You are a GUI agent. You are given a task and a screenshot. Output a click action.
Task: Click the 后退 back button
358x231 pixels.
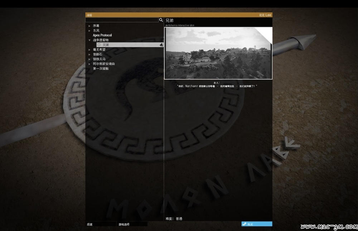[101, 224]
